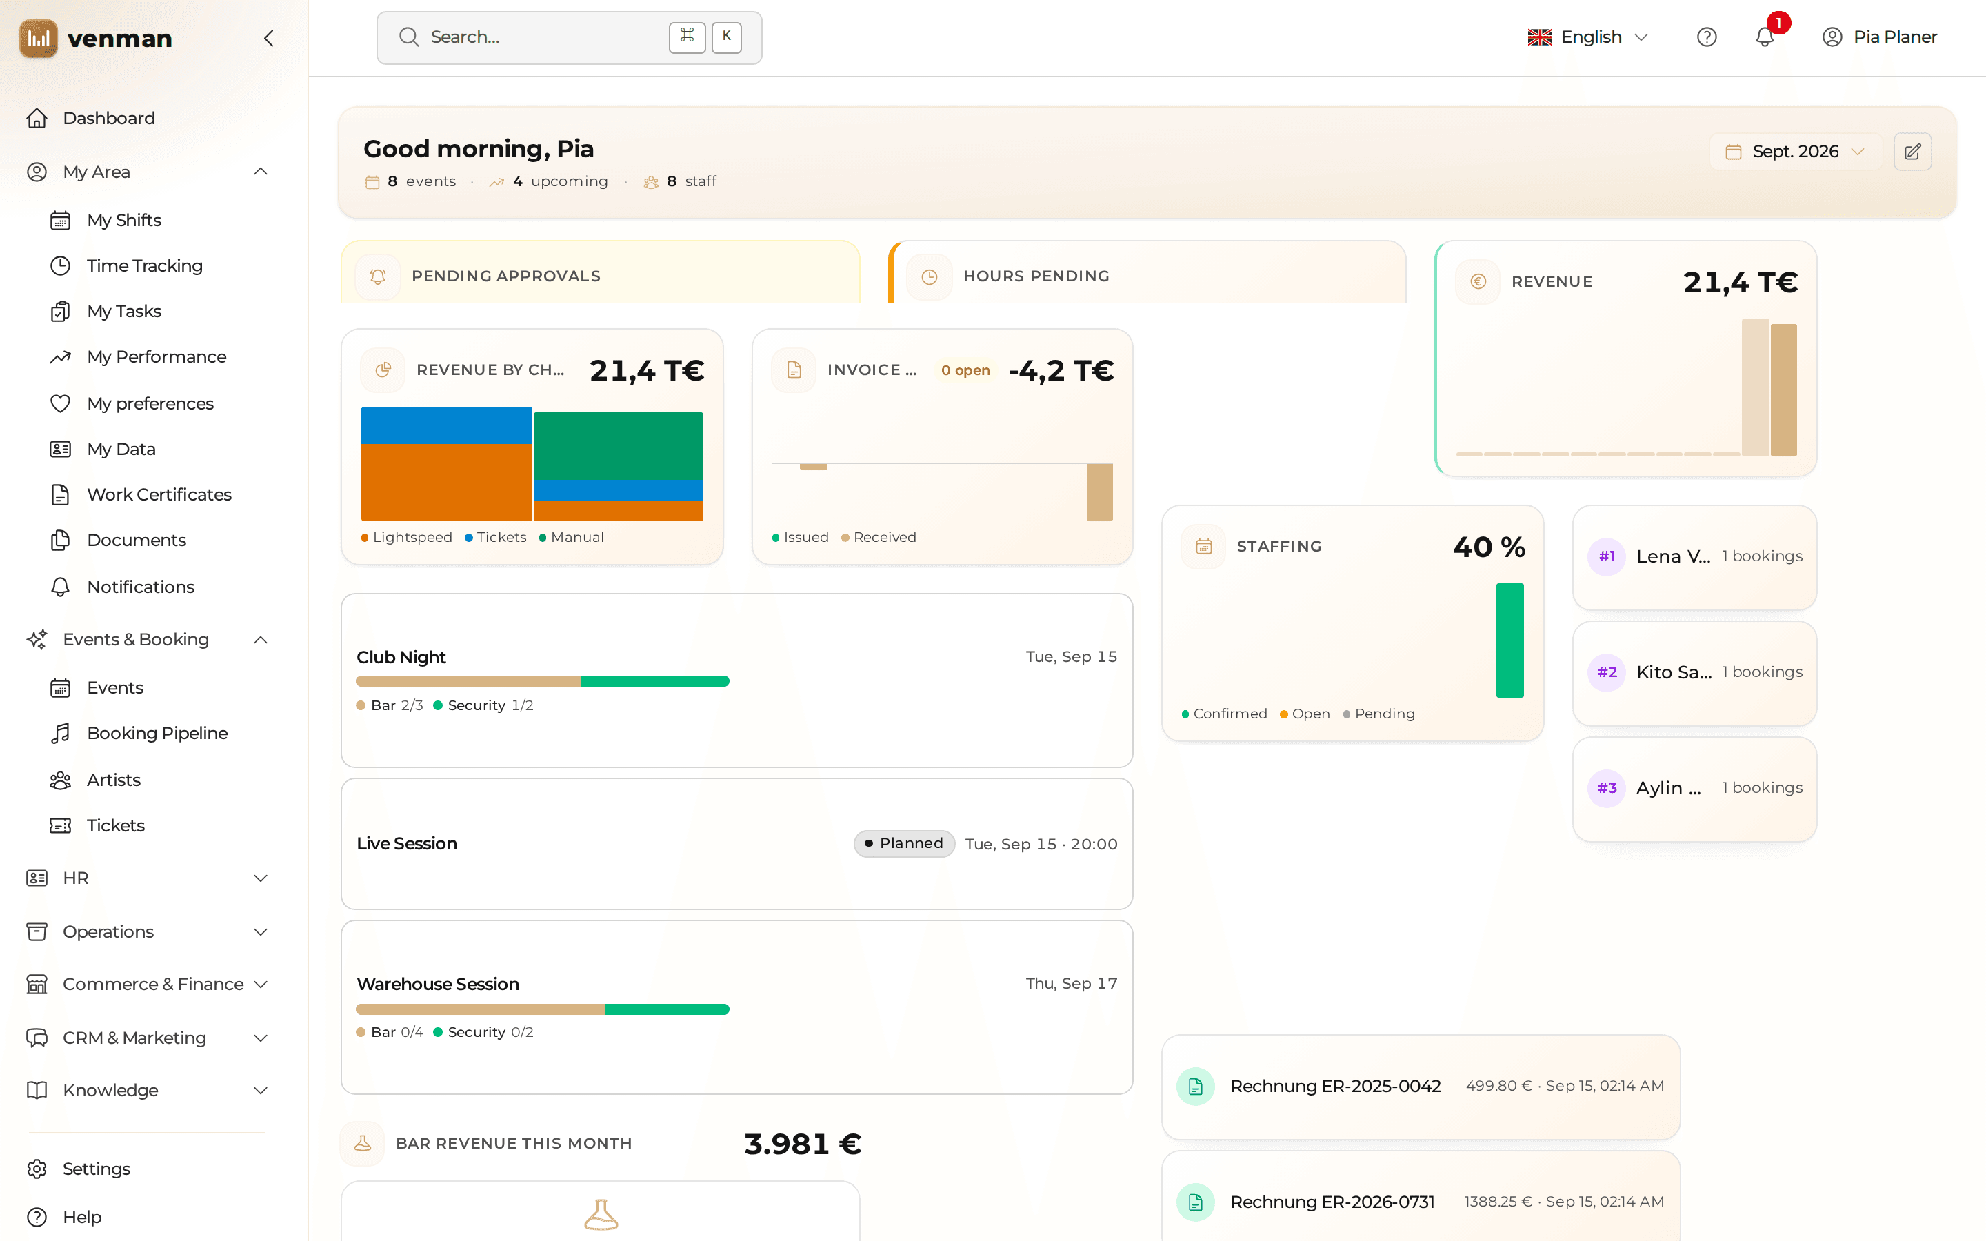Click the My Shifts calendar icon
The width and height of the screenshot is (1986, 1241).
(x=60, y=220)
